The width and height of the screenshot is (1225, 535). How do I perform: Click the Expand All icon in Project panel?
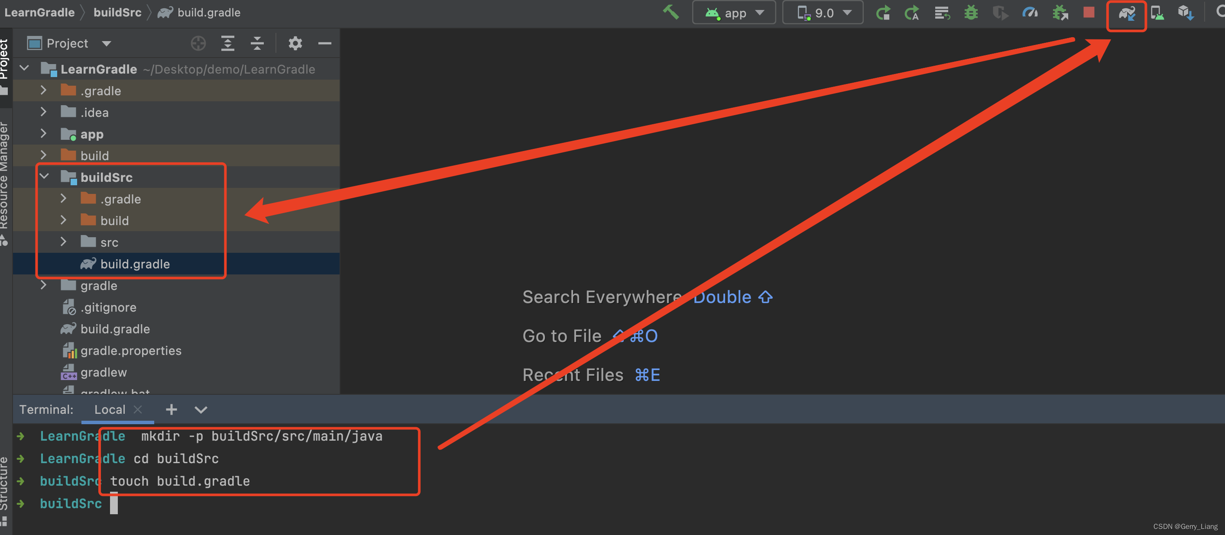228,43
